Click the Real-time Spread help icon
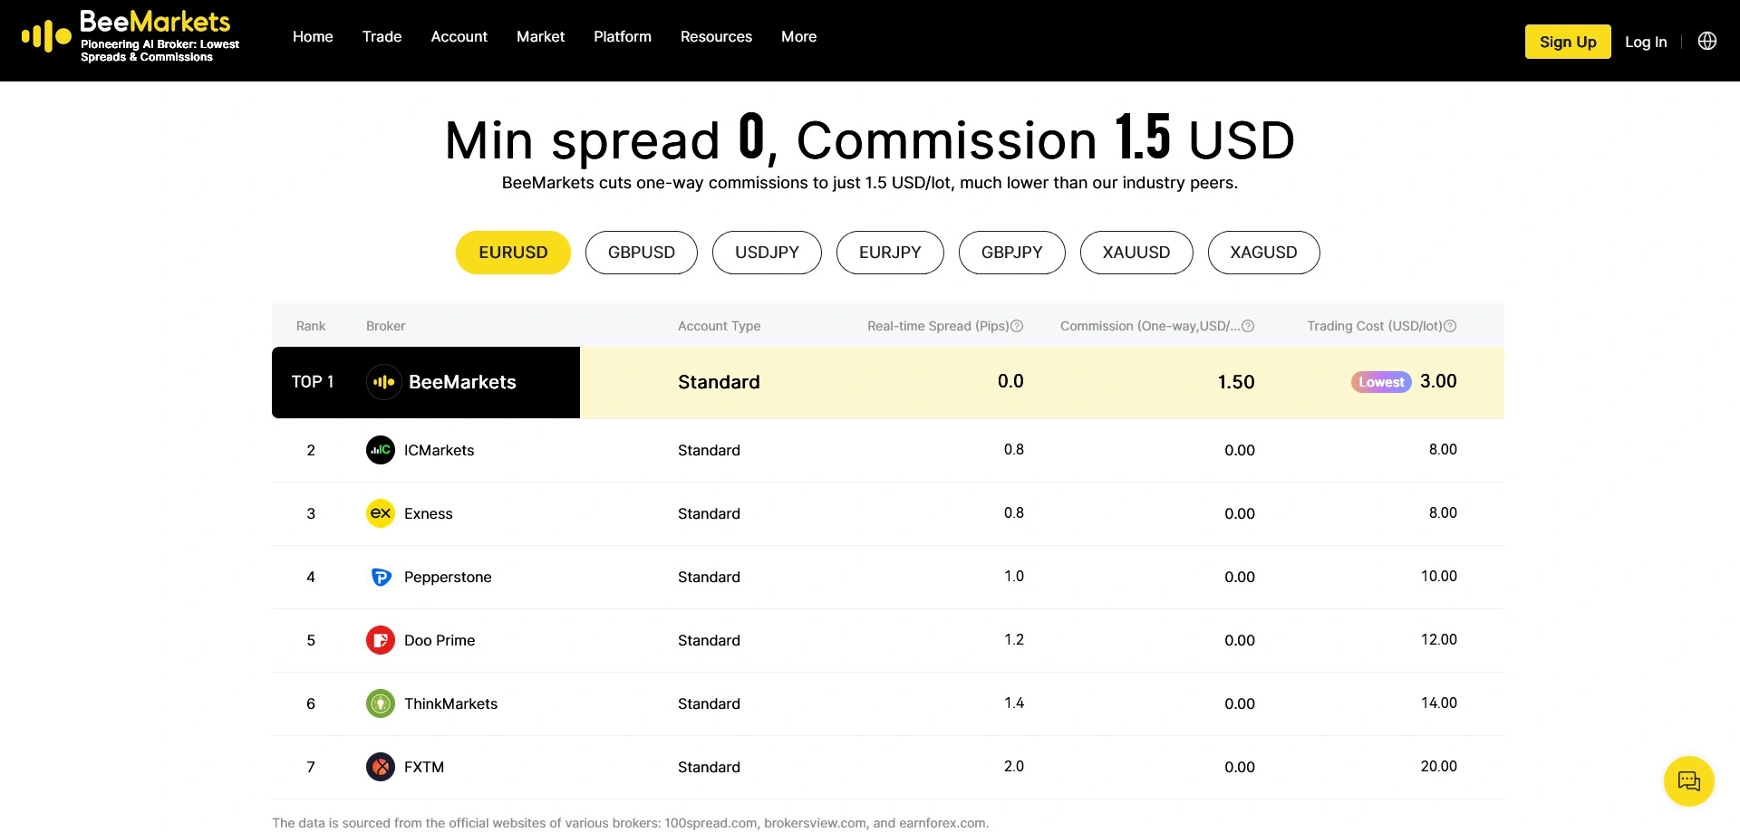The image size is (1740, 832). click(x=1017, y=326)
